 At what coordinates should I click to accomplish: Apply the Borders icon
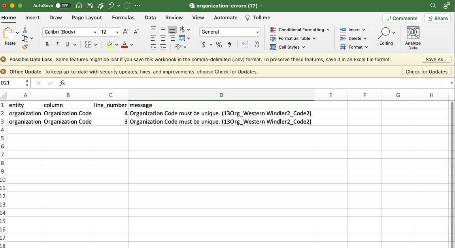pos(88,44)
